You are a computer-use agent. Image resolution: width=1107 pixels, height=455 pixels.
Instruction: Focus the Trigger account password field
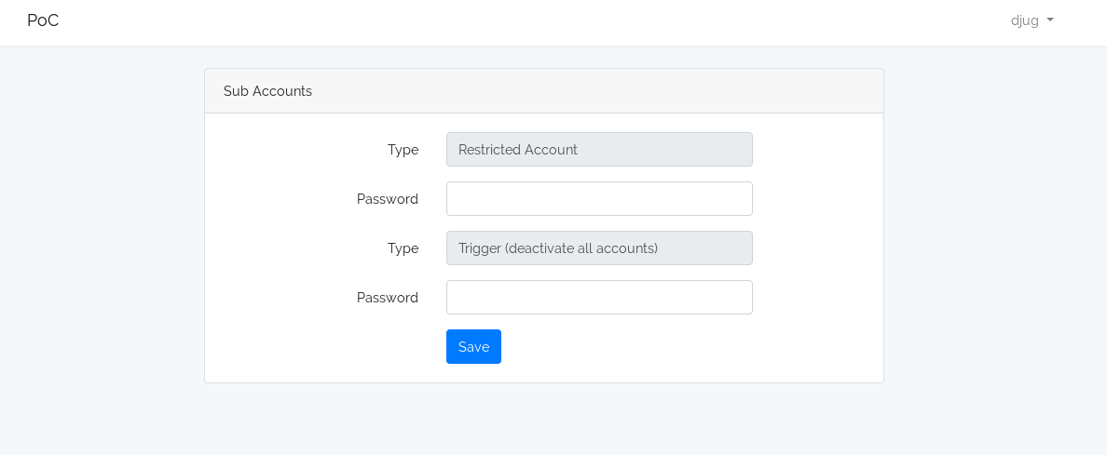click(599, 298)
